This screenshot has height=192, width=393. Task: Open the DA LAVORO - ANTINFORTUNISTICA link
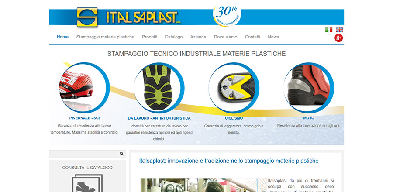coord(159,118)
